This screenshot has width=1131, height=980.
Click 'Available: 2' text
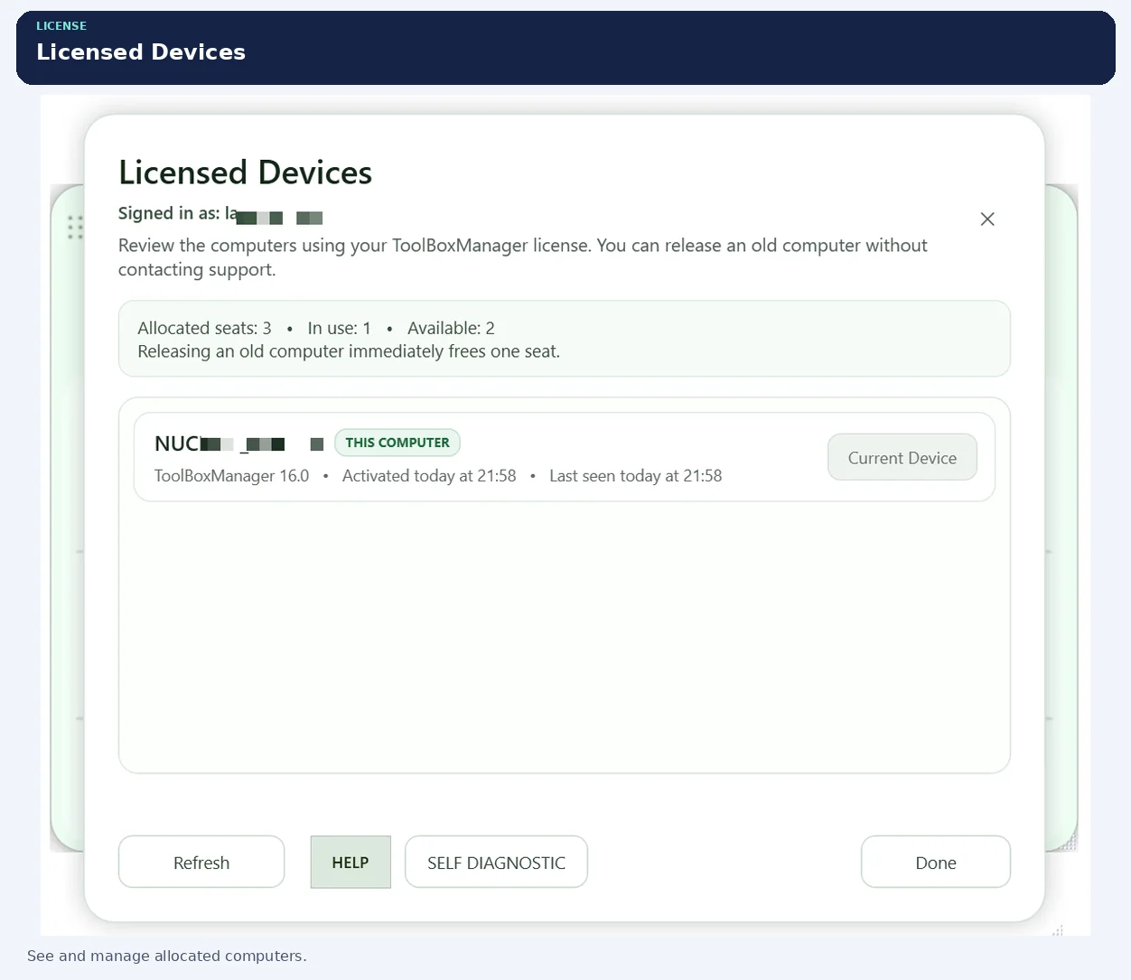(x=451, y=329)
